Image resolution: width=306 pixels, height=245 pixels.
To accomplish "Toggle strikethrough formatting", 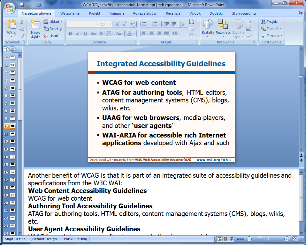I will (x=93, y=33).
